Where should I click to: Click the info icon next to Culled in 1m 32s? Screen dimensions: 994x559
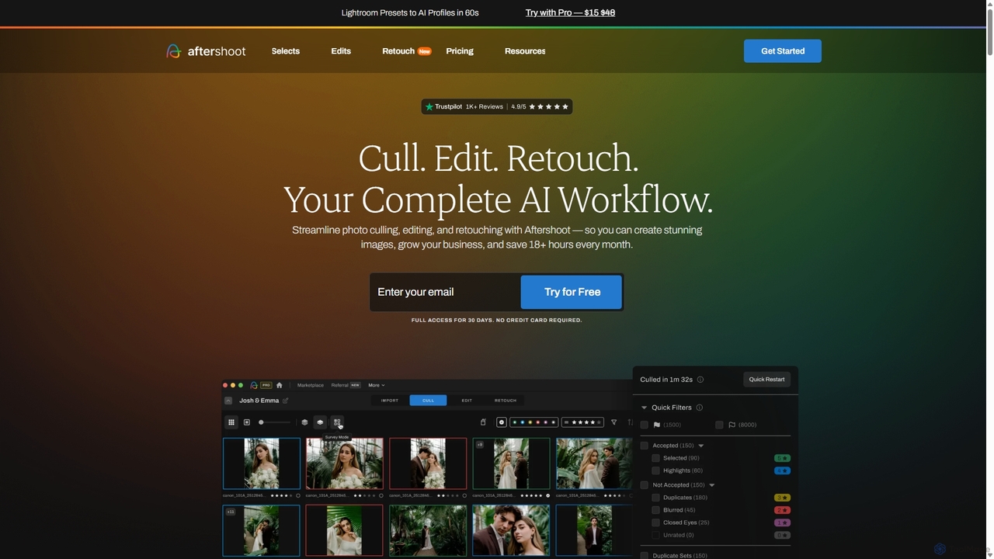coord(700,380)
